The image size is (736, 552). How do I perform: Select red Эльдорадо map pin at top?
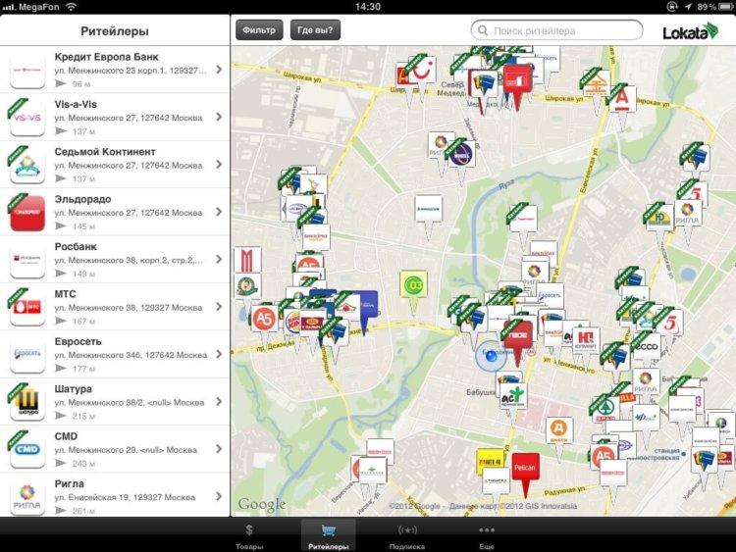(x=517, y=79)
